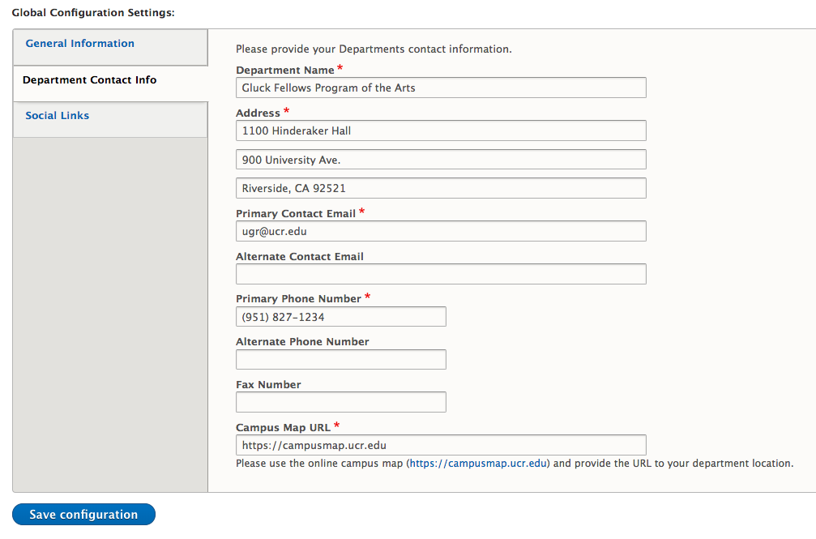Viewport: 816px width, 539px height.
Task: Click the Campus Map URL input box
Action: pos(441,445)
